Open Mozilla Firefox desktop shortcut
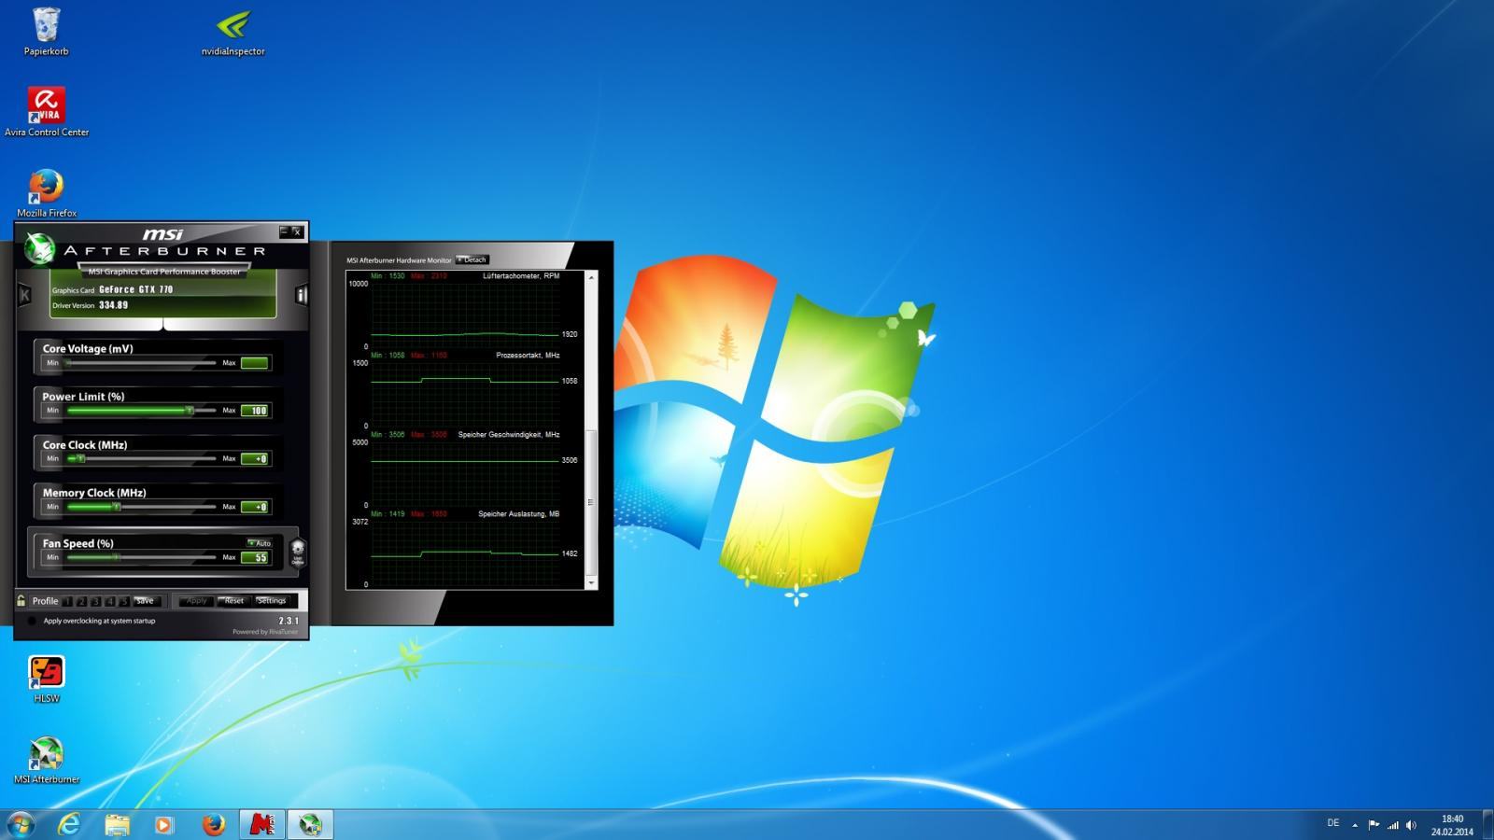This screenshot has height=840, width=1494. pyautogui.click(x=46, y=192)
